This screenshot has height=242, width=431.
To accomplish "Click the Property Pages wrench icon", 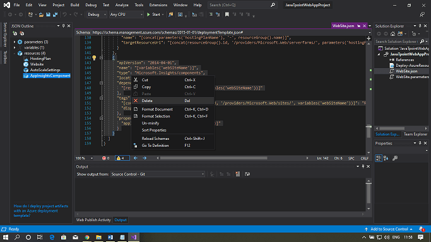I will (395, 158).
